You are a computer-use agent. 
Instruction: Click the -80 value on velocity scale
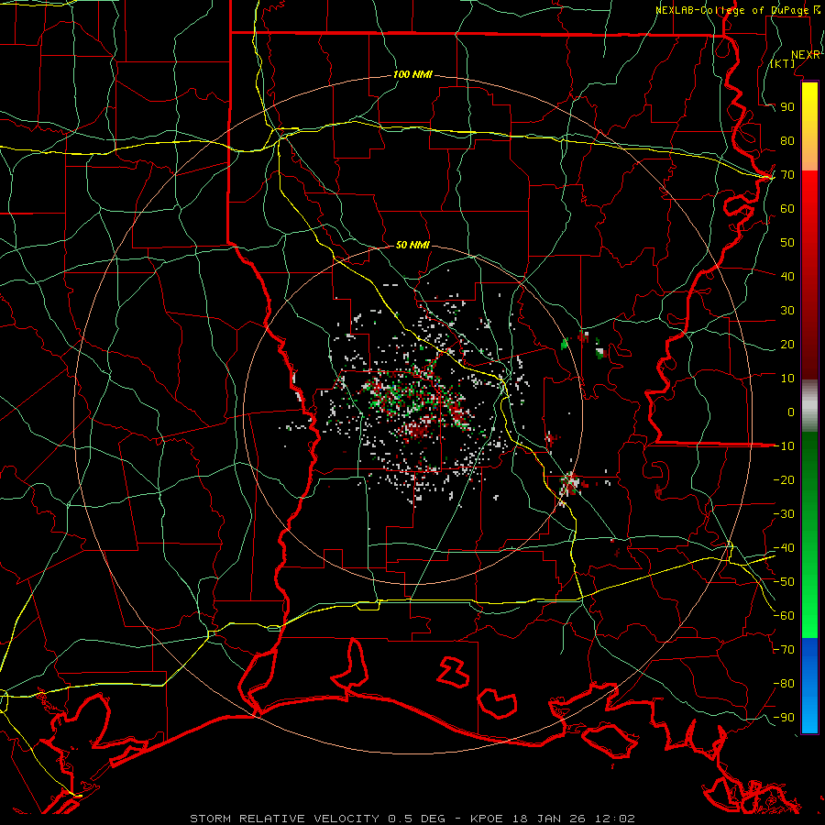pos(784,684)
